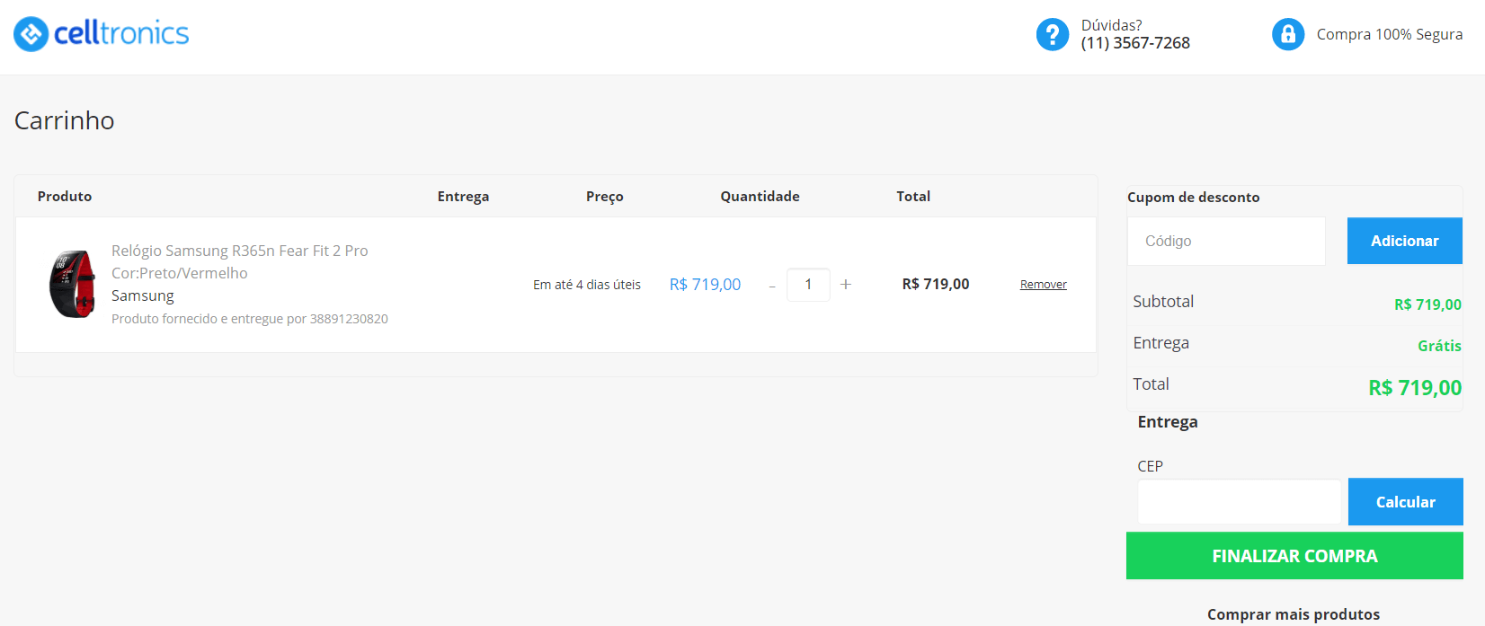Click the CEP input field
1485x626 pixels.
coord(1239,502)
